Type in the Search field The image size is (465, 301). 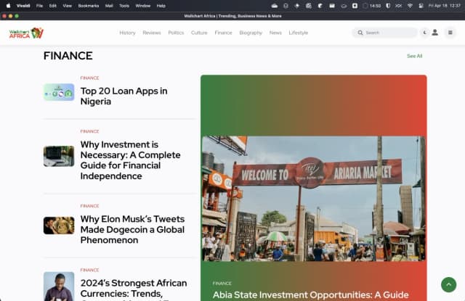click(389, 33)
